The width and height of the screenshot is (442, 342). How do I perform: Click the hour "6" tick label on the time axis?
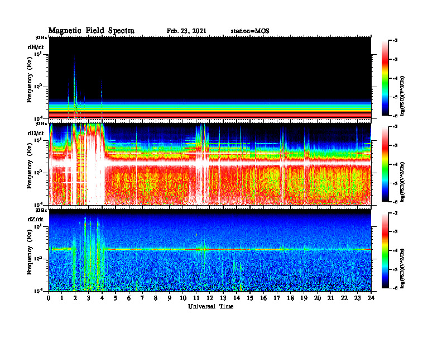[129, 298]
